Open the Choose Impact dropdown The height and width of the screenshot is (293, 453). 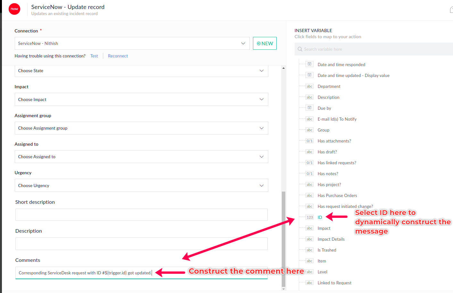pos(141,99)
